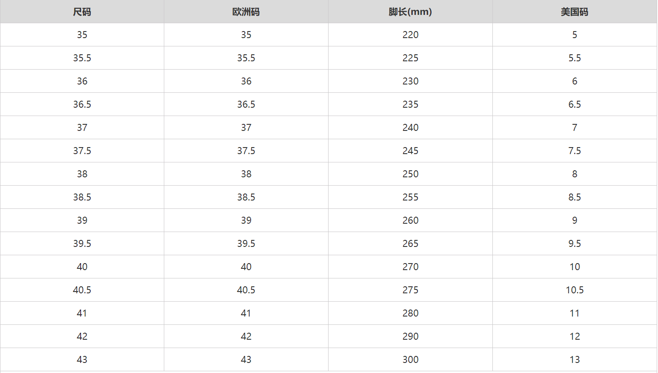Click the 欧洲码 column header
The height and width of the screenshot is (373, 658).
[x=246, y=12]
